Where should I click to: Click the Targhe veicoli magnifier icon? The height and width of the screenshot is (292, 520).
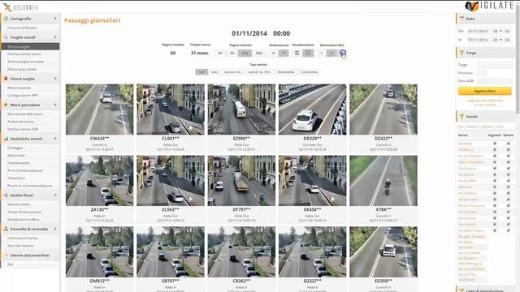(x=6, y=37)
